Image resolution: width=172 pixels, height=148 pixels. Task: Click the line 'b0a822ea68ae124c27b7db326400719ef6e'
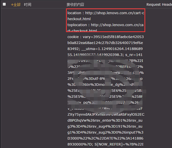tap(105, 43)
